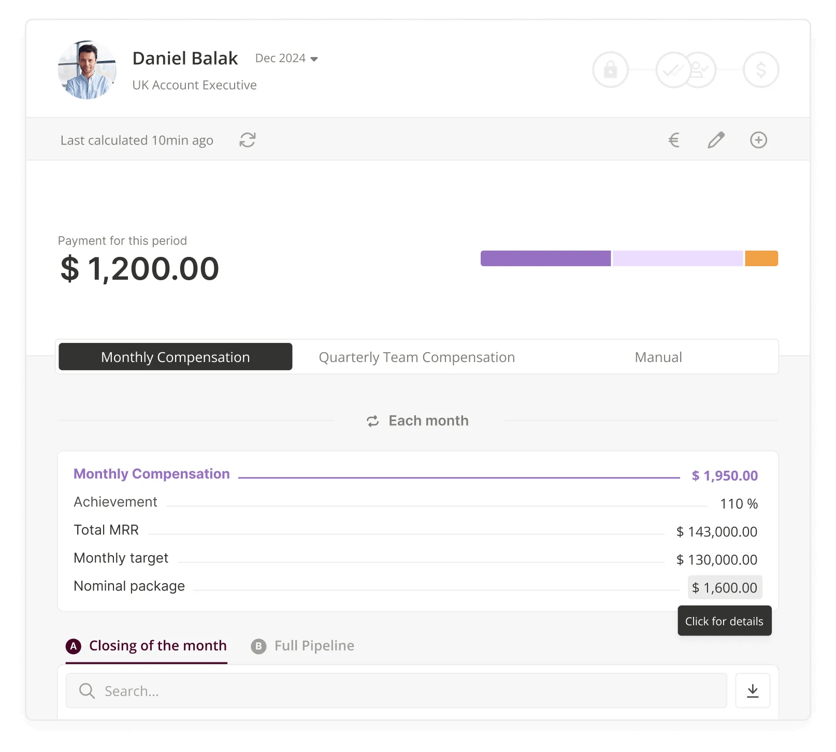Click the Payment for this period label
The height and width of the screenshot is (752, 836).
122,241
